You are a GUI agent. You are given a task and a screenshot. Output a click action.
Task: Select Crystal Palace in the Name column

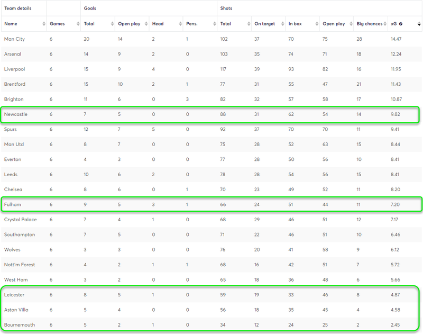[x=20, y=220]
